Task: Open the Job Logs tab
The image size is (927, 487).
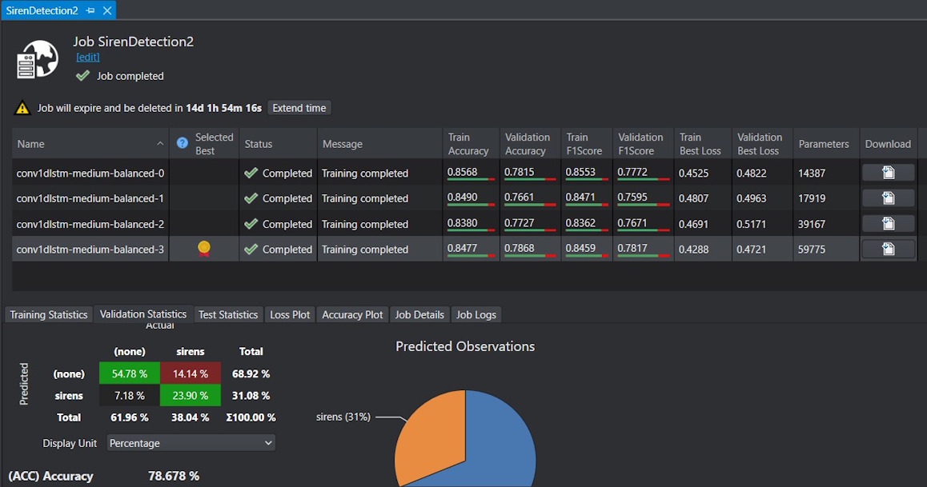Action: pyautogui.click(x=476, y=314)
